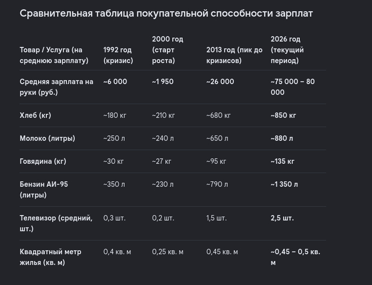Image resolution: width=372 pixels, height=285 pixels.
Task: Select the '~6 000' salary cell
Action: pyautogui.click(x=115, y=82)
